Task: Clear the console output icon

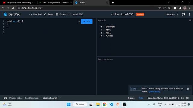Action: (190, 20)
